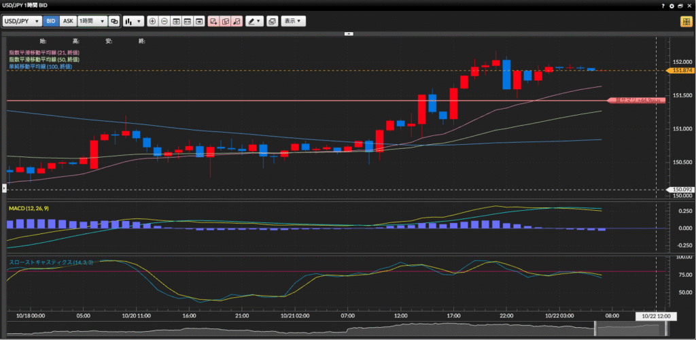Toggle the orange crosshair button at top right

(685, 21)
